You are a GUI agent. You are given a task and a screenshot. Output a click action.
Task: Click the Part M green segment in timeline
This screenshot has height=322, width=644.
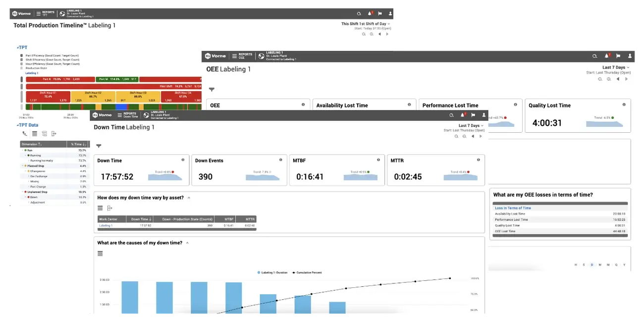pyautogui.click(x=117, y=79)
